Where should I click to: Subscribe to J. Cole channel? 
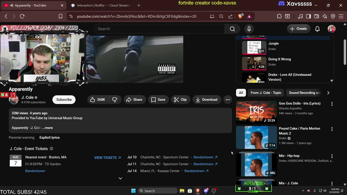click(64, 100)
